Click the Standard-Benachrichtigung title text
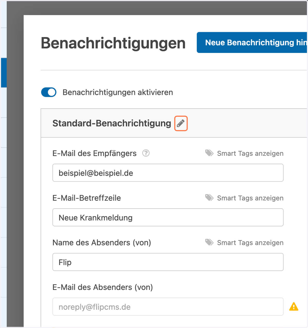The width and height of the screenshot is (308, 328). pos(112,123)
